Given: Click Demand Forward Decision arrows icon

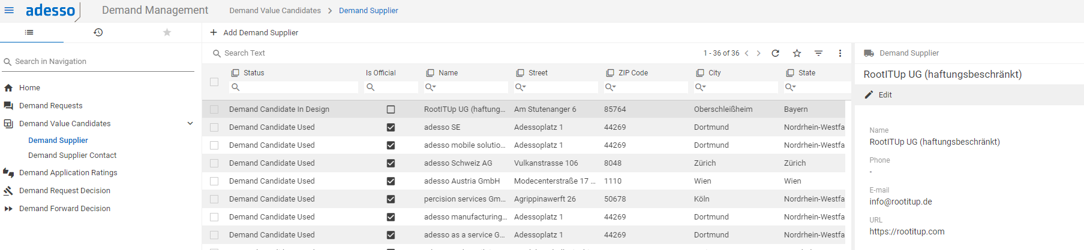Looking at the screenshot, I should tap(8, 208).
